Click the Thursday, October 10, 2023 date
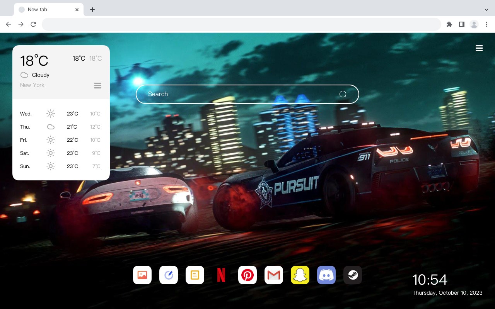Screen dimensions: 495x309 click(447, 293)
